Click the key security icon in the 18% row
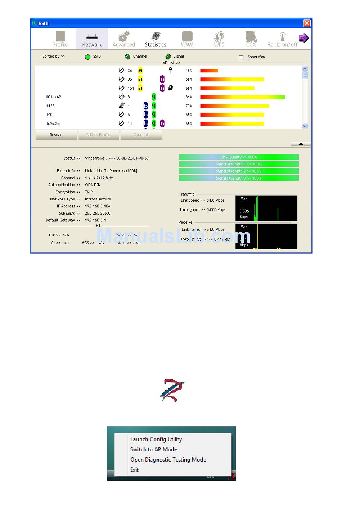This screenshot has width=342, height=511. click(x=170, y=70)
